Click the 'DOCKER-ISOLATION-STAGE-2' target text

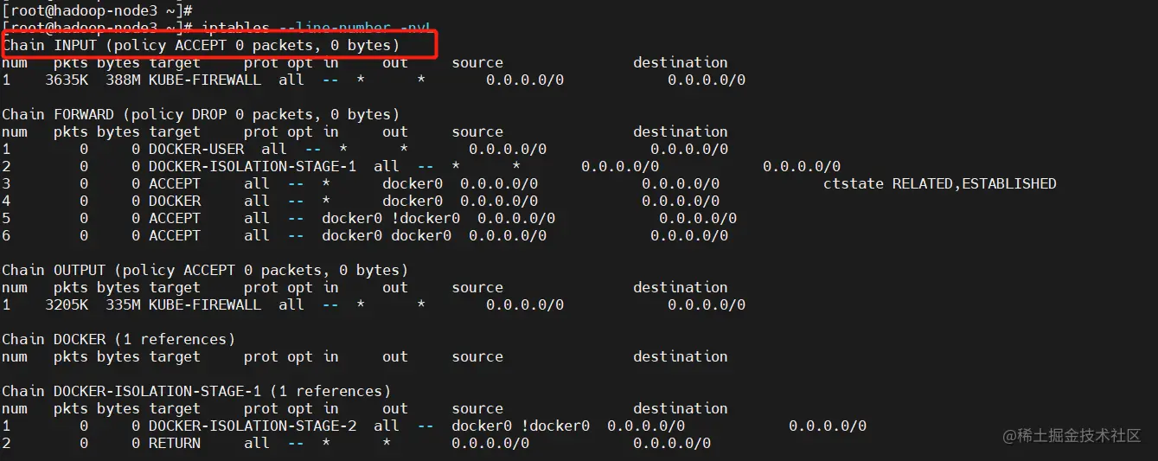253,426
